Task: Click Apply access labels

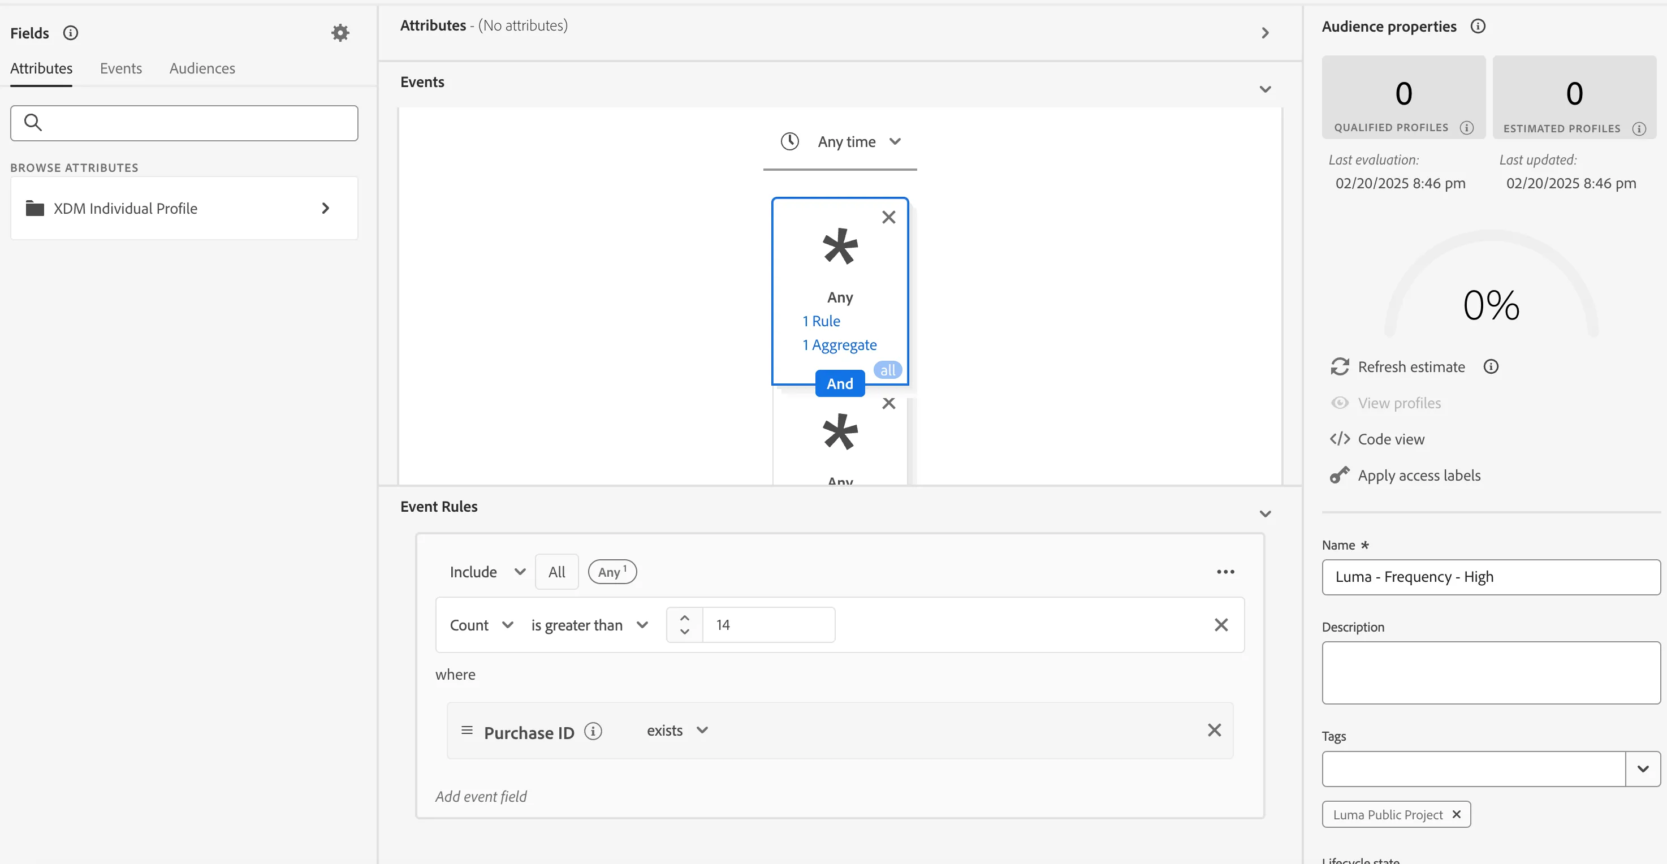Action: 1405,476
